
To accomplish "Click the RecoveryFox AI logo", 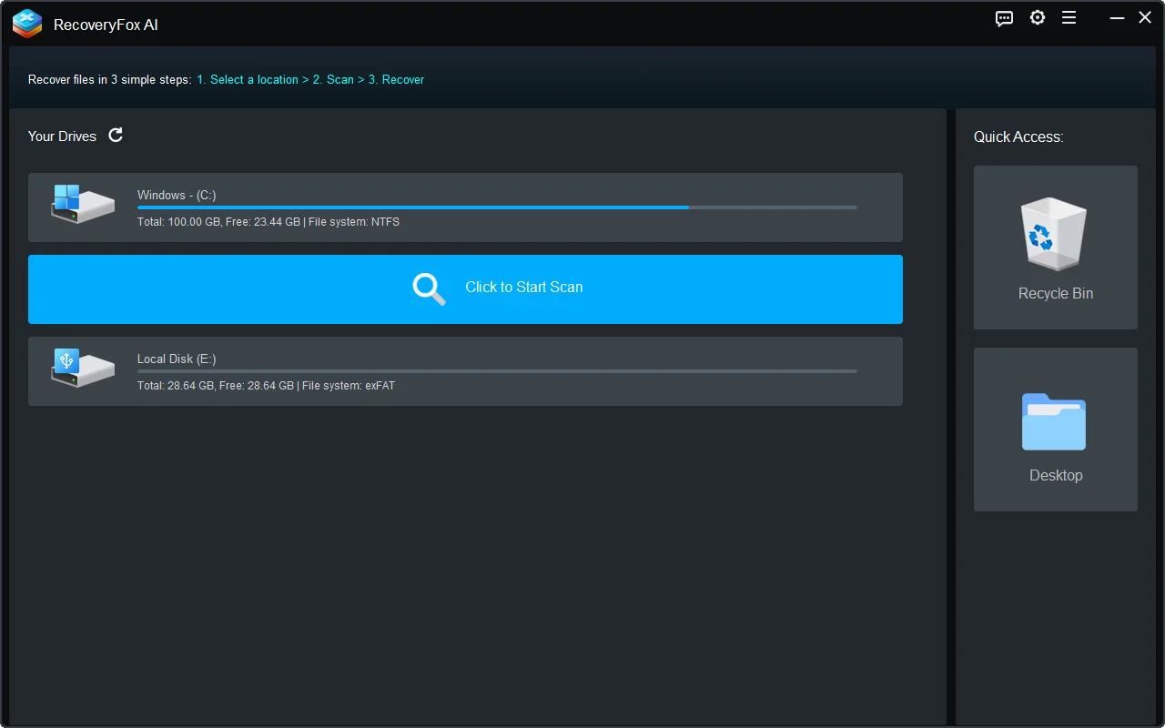I will coord(26,24).
